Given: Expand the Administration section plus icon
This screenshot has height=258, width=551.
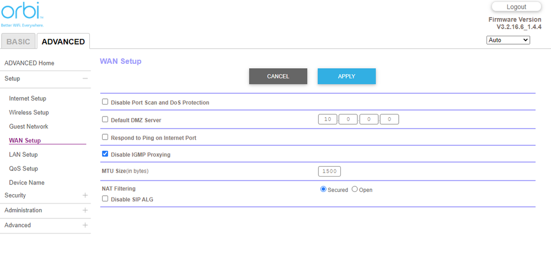Looking at the screenshot, I should 85,210.
